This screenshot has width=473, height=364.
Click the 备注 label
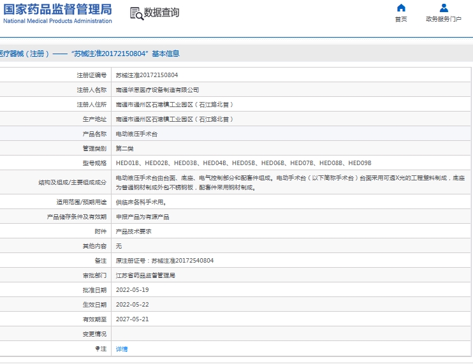(x=101, y=261)
